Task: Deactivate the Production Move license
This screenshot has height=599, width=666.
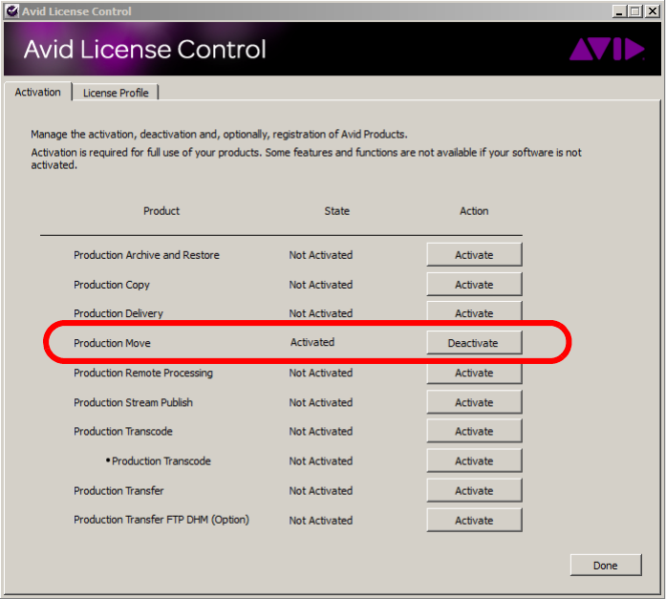Action: coord(474,343)
